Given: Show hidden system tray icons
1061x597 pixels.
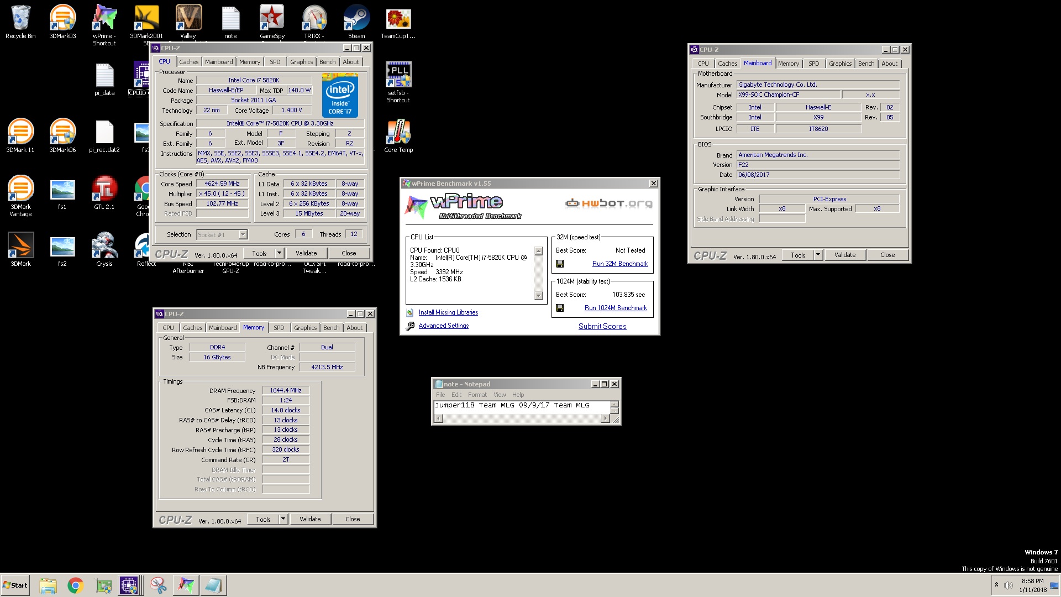Looking at the screenshot, I should (x=996, y=585).
